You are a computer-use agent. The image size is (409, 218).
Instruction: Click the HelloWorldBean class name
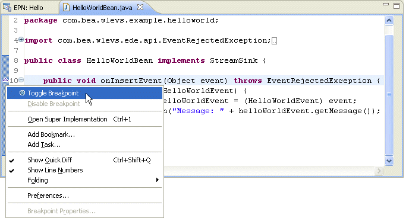(x=119, y=60)
